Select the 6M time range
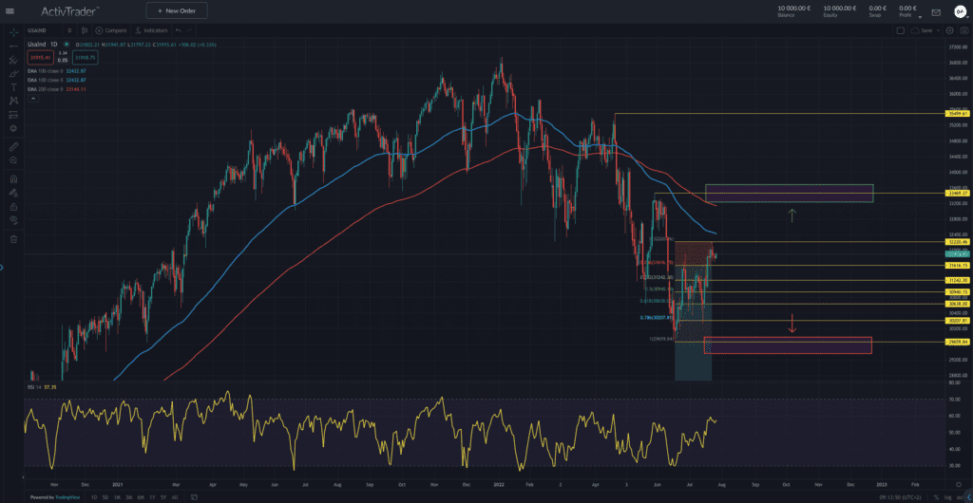This screenshot has width=973, height=503. [x=141, y=497]
